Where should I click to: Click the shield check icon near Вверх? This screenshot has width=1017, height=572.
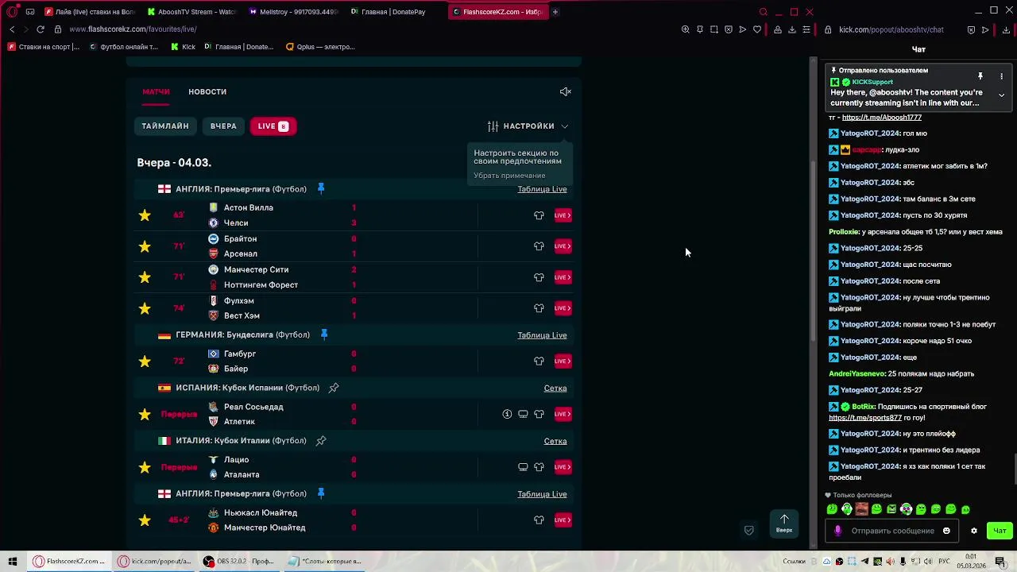coord(748,530)
